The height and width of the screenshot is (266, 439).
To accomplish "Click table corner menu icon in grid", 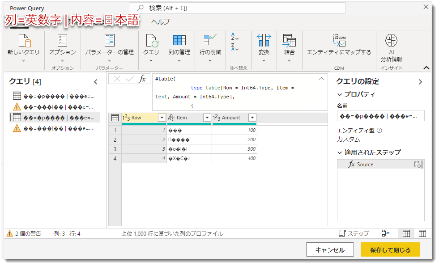I will click(115, 118).
